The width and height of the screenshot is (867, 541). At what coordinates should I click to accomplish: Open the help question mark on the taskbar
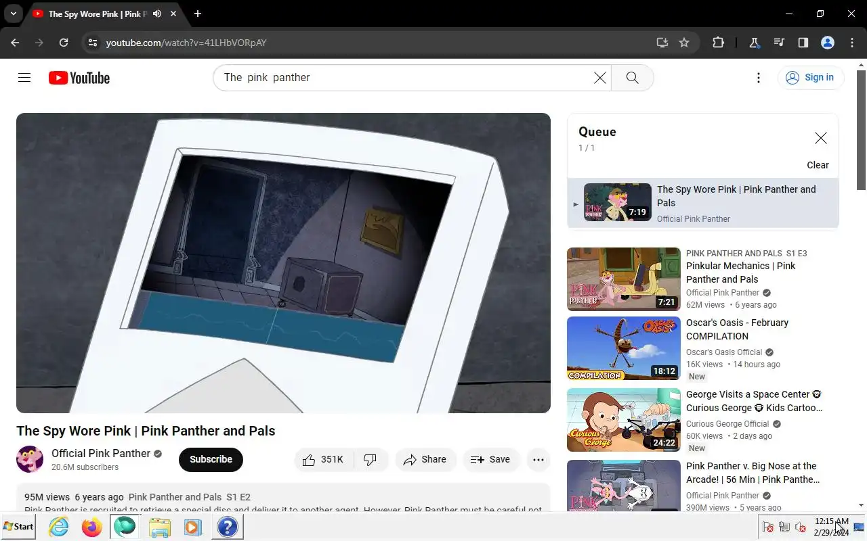[227, 527]
